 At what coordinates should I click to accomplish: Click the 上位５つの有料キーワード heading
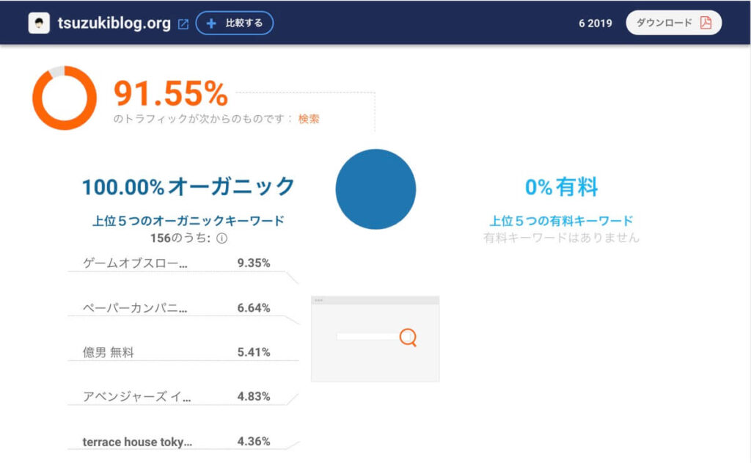pos(561,221)
